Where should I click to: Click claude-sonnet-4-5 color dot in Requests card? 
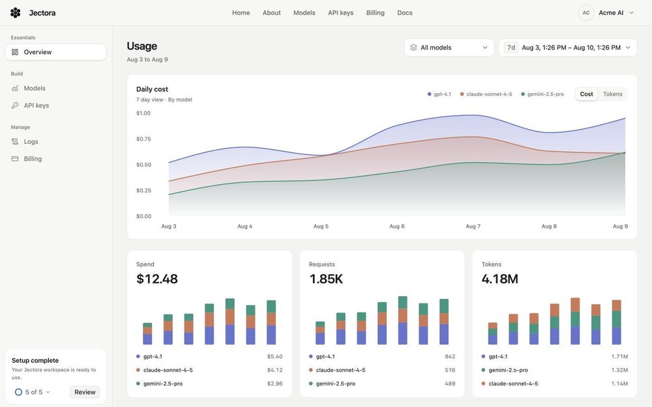click(310, 370)
